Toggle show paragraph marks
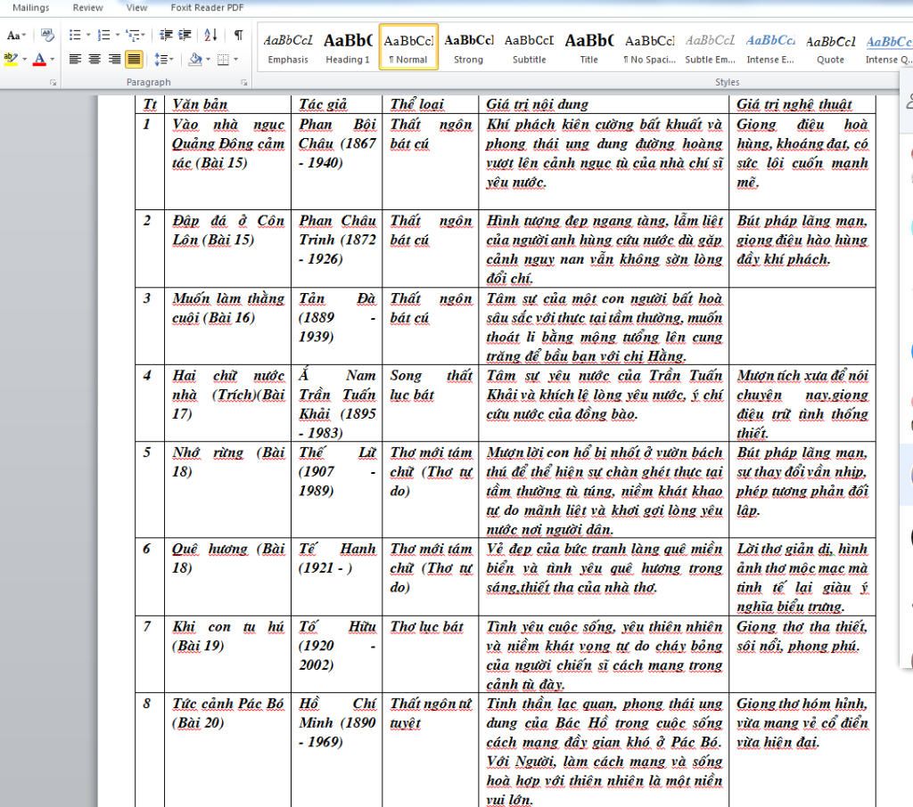 pyautogui.click(x=238, y=36)
